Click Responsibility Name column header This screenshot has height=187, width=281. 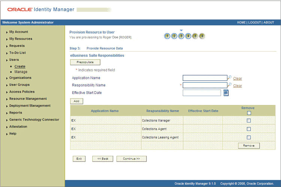point(163,111)
